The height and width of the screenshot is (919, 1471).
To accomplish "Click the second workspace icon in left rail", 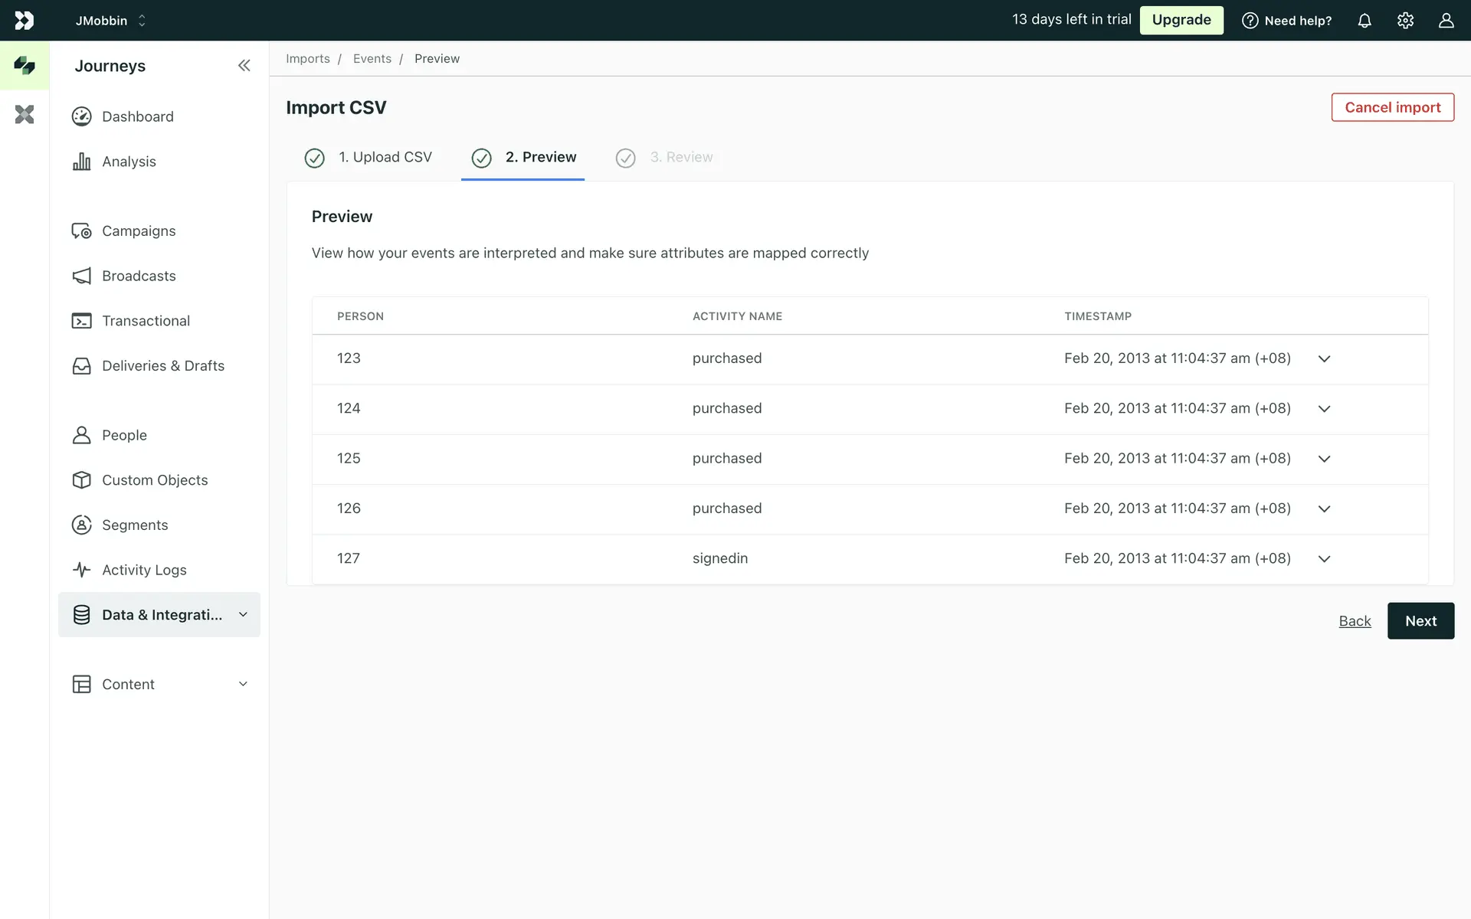I will (25, 115).
